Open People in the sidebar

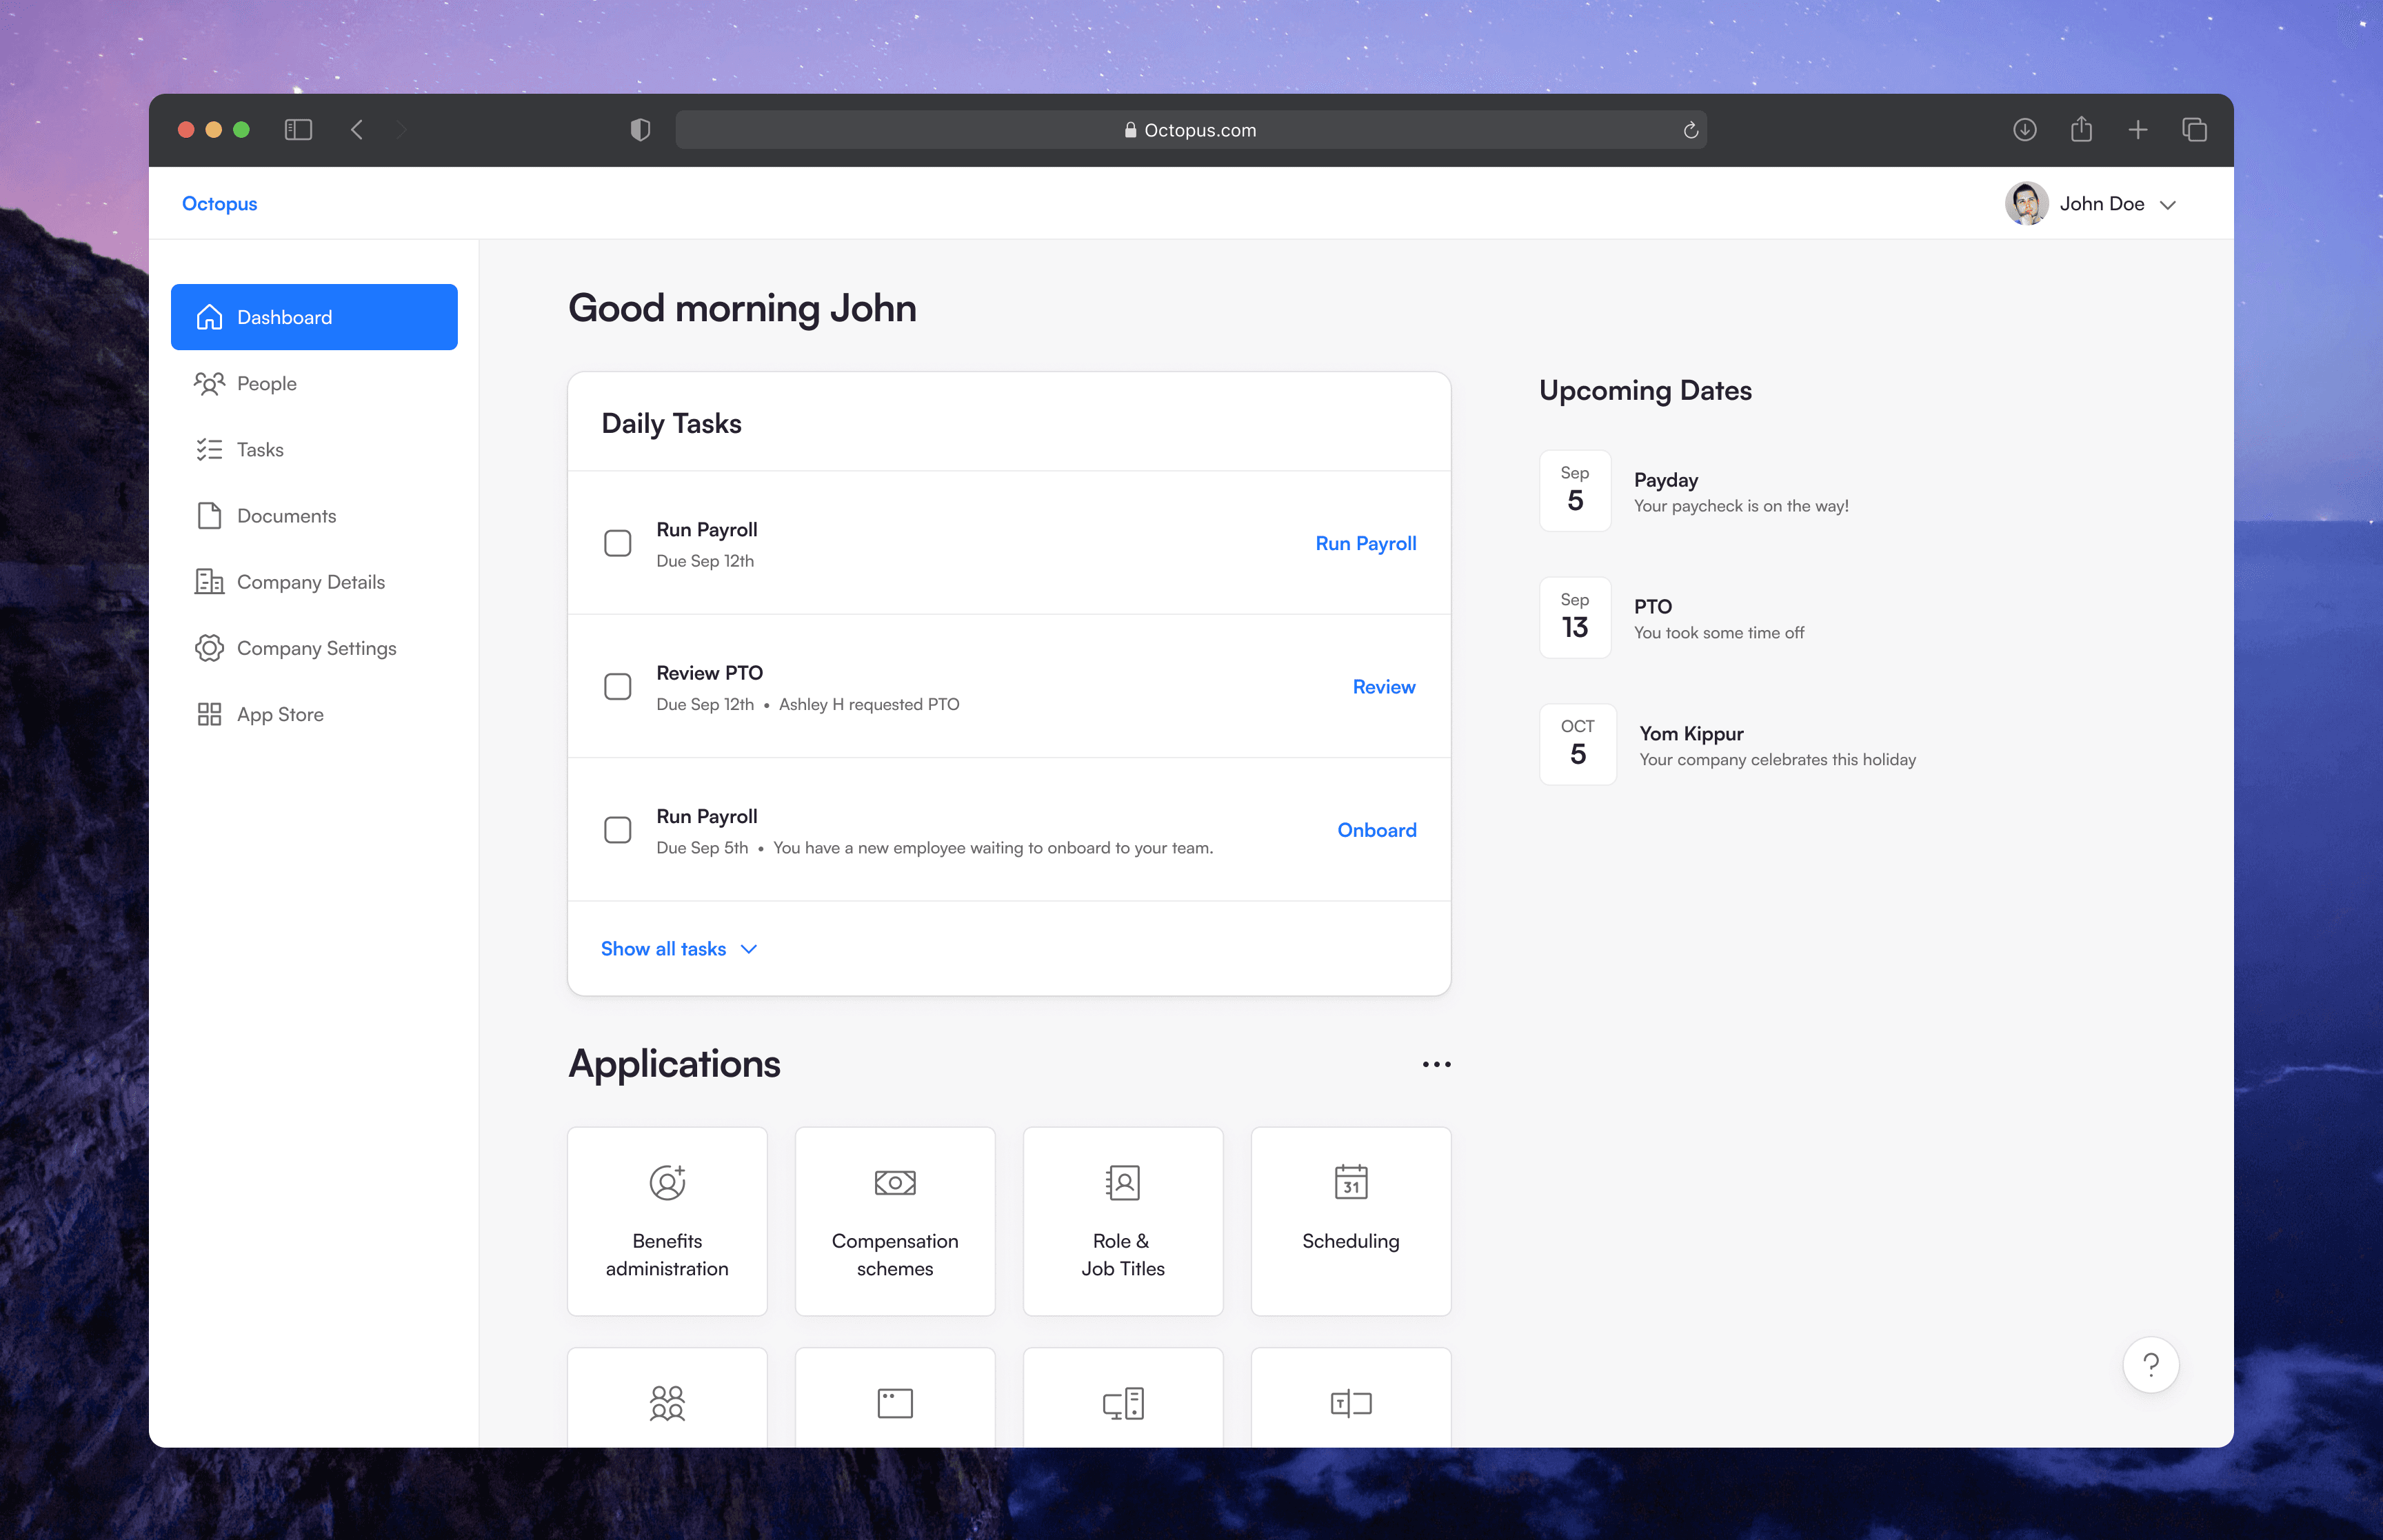coord(314,383)
